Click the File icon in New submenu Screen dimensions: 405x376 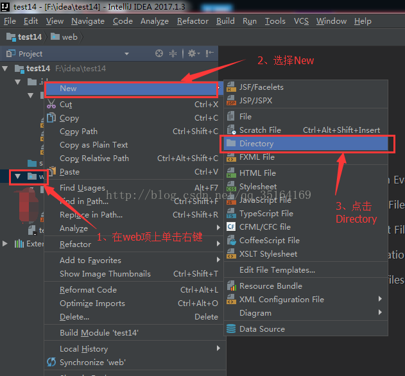(231, 117)
